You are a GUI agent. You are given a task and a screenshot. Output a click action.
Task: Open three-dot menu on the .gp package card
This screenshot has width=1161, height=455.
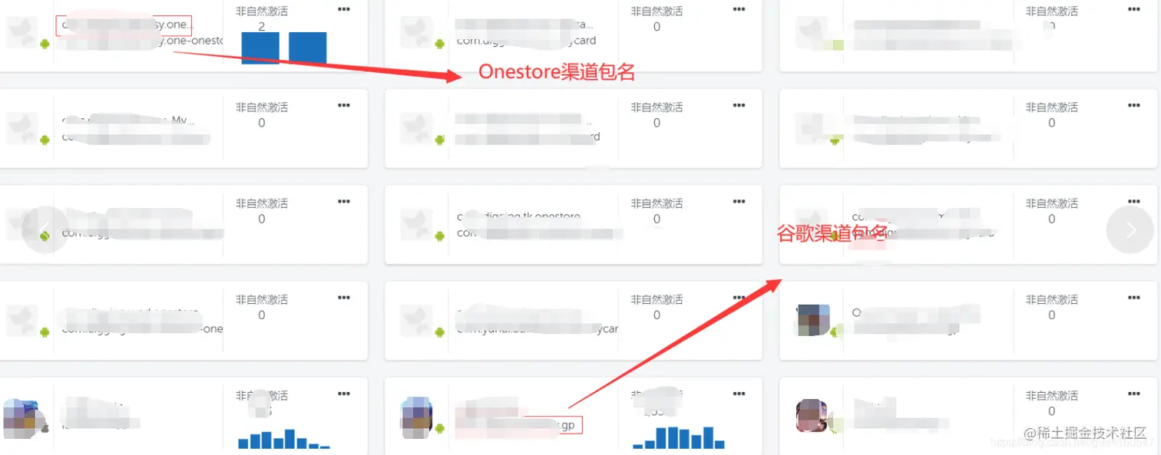pos(739,393)
